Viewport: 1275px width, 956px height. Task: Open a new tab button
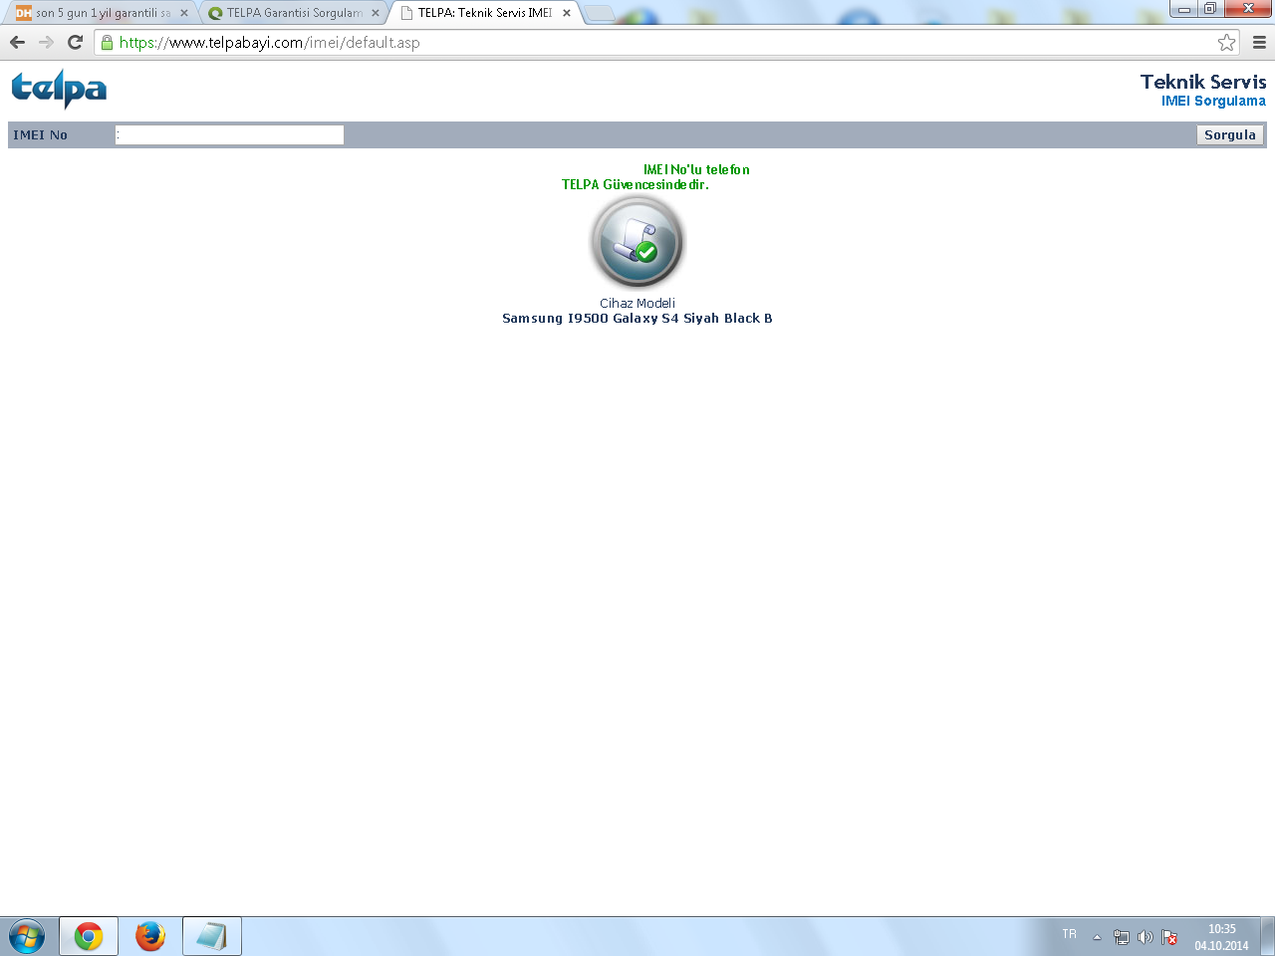click(599, 13)
